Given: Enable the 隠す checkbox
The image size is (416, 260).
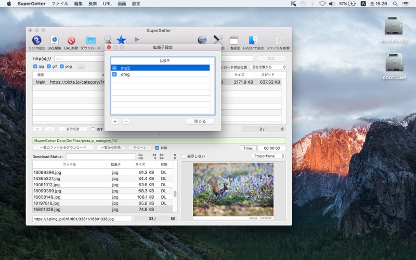Looking at the screenshot, I should tap(93, 129).
